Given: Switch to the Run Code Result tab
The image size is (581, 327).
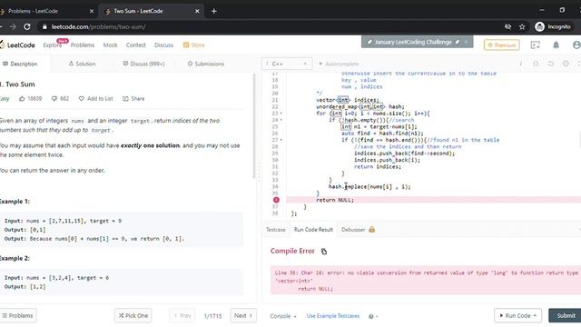Looking at the screenshot, I should point(313,230).
